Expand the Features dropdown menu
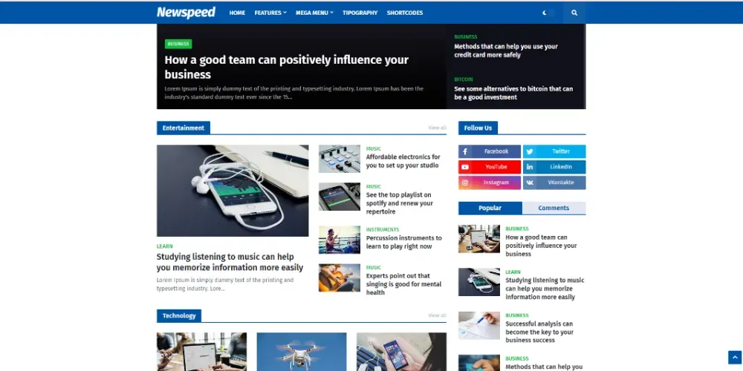Screen dimensions: 743x371 [x=270, y=13]
